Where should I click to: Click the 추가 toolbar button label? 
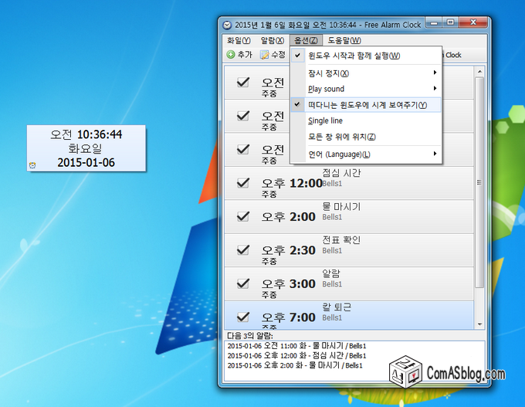coord(245,55)
